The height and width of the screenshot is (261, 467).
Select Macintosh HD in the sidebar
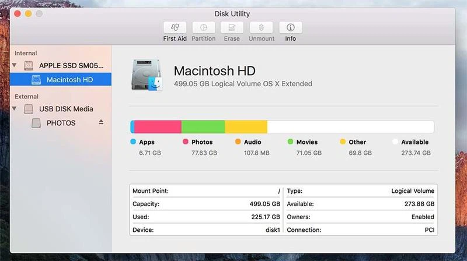69,80
